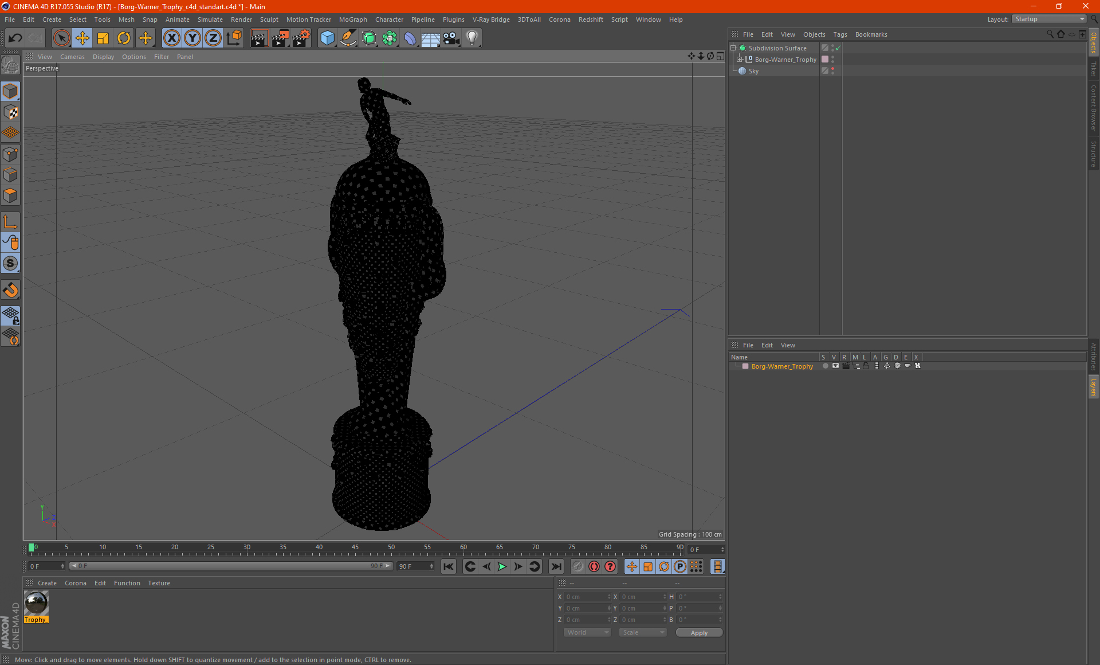The width and height of the screenshot is (1100, 665).
Task: Click timeline frame 45 marker
Action: (355, 547)
